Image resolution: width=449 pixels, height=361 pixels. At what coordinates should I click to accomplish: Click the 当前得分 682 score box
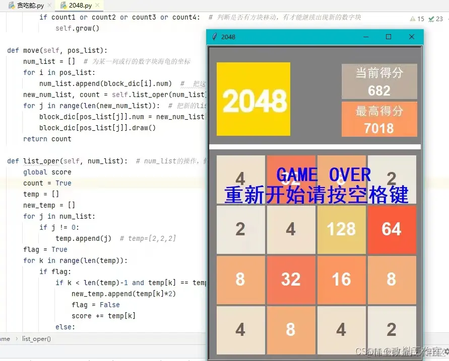(379, 81)
